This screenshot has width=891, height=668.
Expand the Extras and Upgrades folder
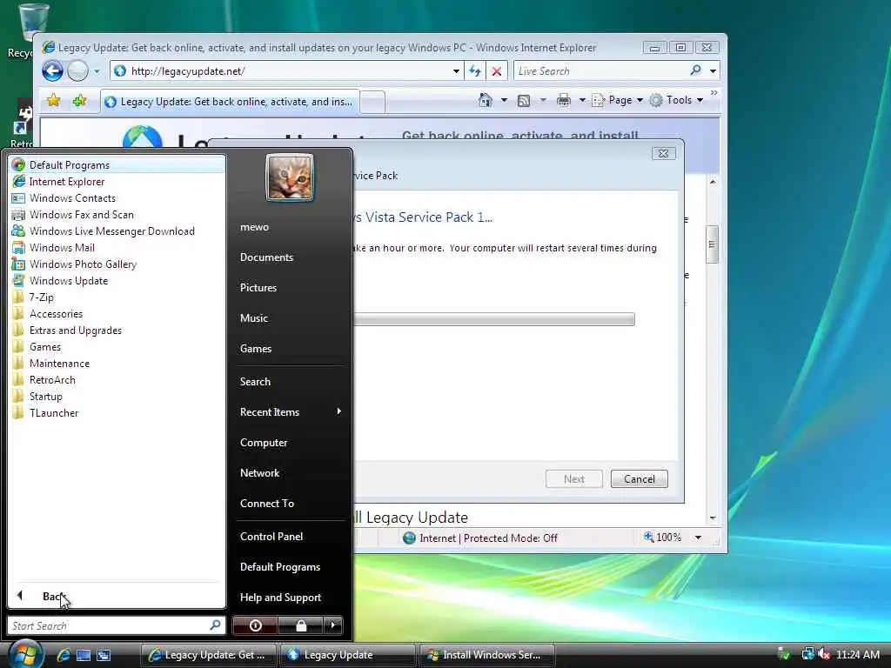click(117, 330)
